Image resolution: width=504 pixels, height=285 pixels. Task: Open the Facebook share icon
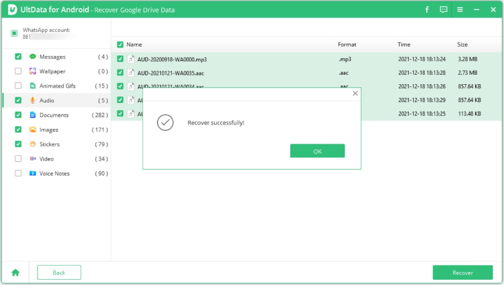(x=427, y=9)
